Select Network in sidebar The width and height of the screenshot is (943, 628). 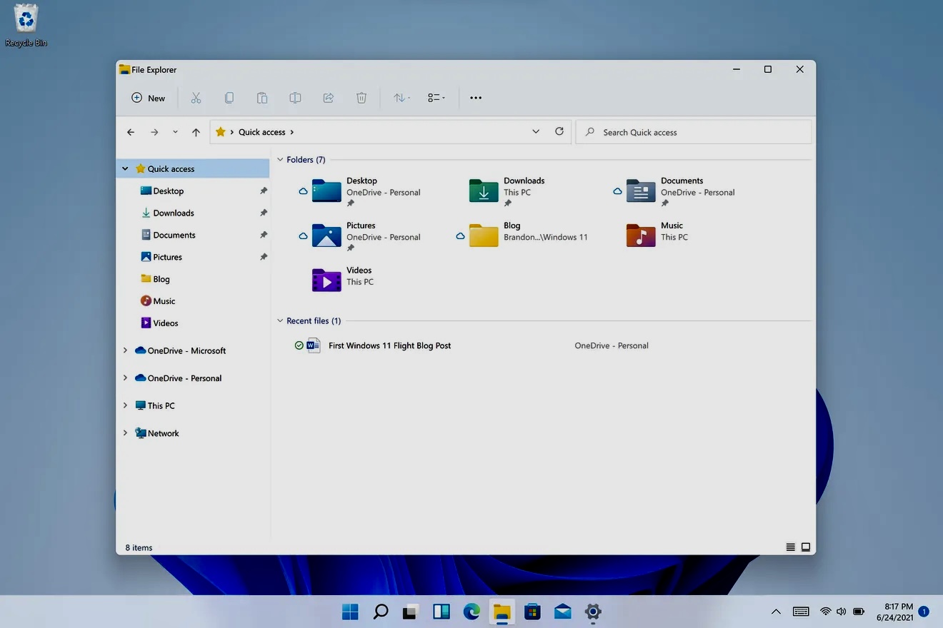(x=157, y=433)
